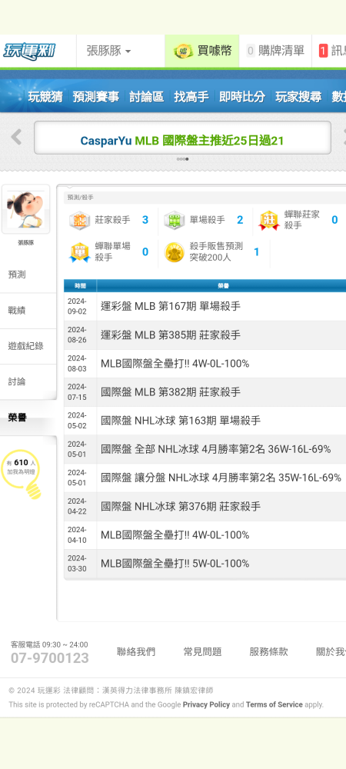Open the 討論 sidebar tab

(x=28, y=381)
